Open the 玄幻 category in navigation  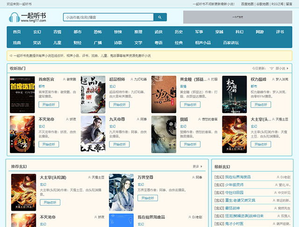[x=37, y=32]
